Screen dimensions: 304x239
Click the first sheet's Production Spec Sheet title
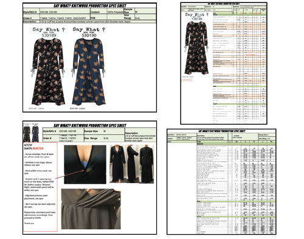click(90, 5)
